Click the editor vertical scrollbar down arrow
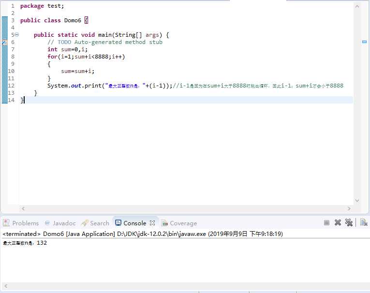370x293 pixels. tap(357, 201)
